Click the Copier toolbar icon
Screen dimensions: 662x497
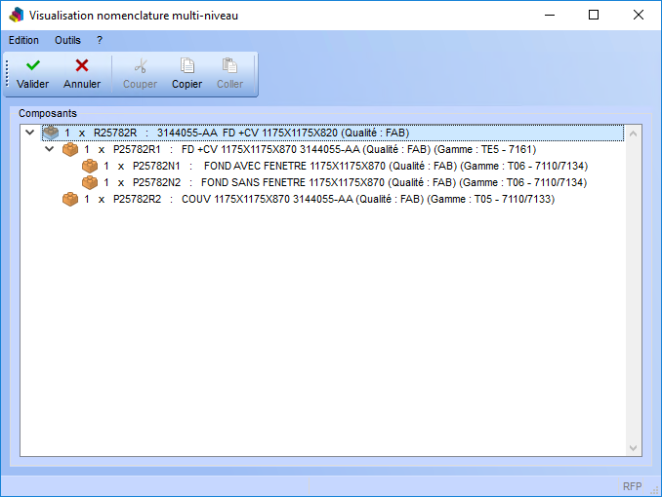pyautogui.click(x=186, y=65)
